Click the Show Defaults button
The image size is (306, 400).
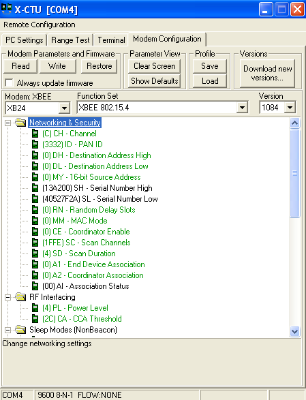[155, 81]
